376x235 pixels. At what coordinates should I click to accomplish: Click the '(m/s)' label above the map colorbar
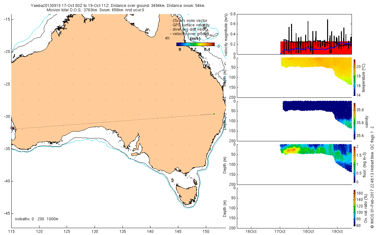point(196,38)
